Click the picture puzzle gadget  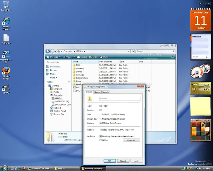200,130
